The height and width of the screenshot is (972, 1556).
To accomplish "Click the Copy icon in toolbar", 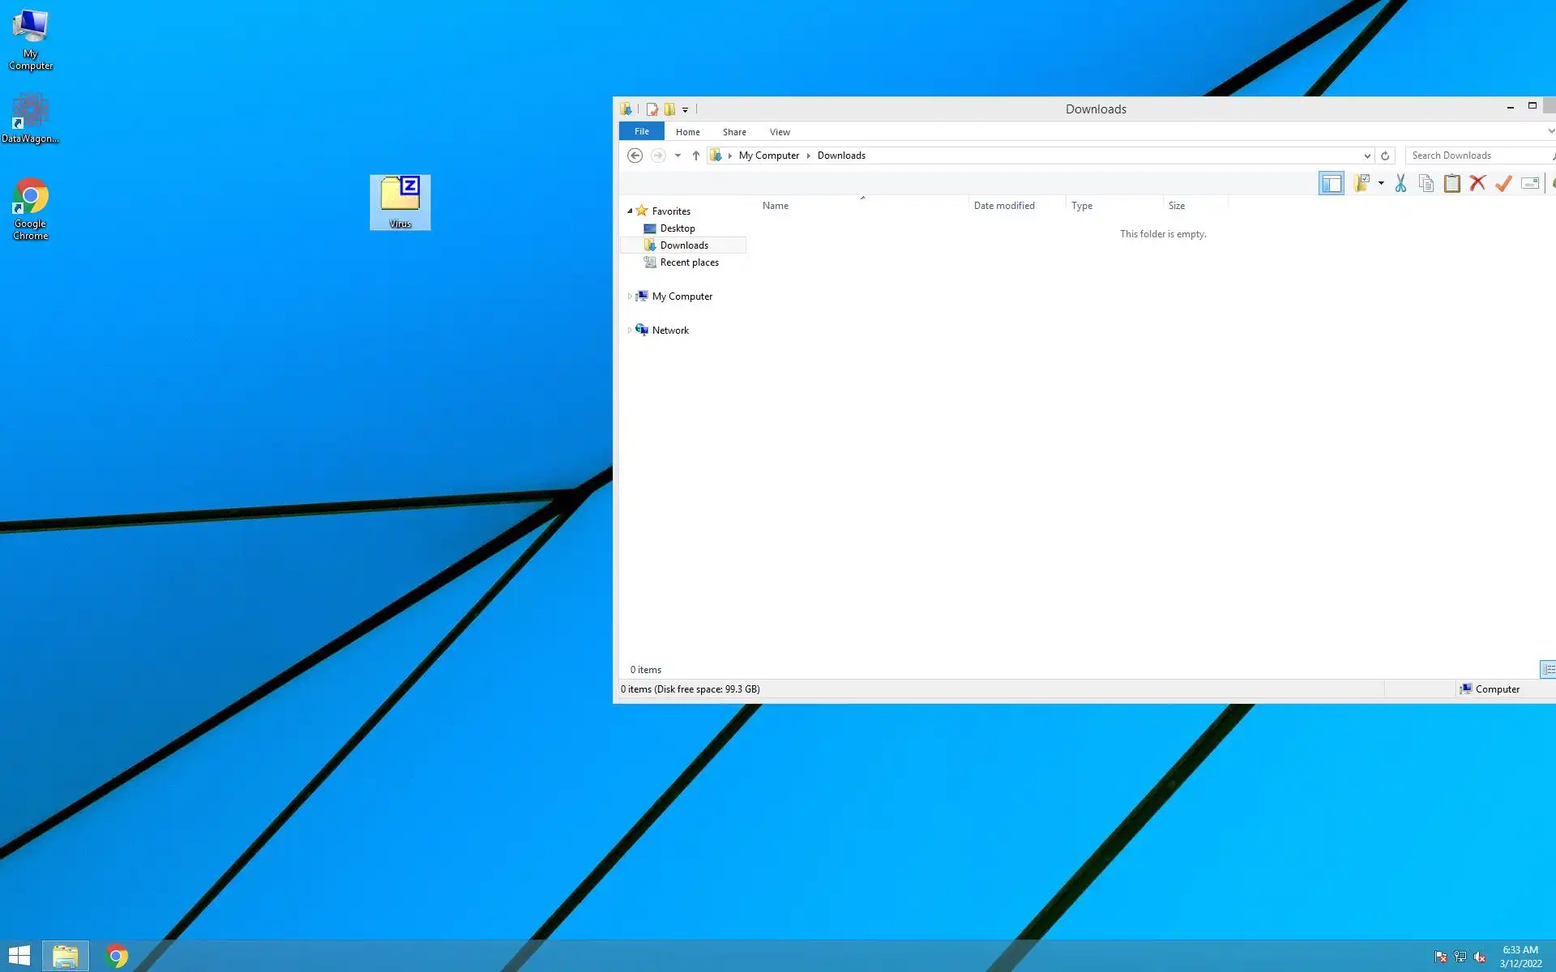I will pyautogui.click(x=1426, y=184).
